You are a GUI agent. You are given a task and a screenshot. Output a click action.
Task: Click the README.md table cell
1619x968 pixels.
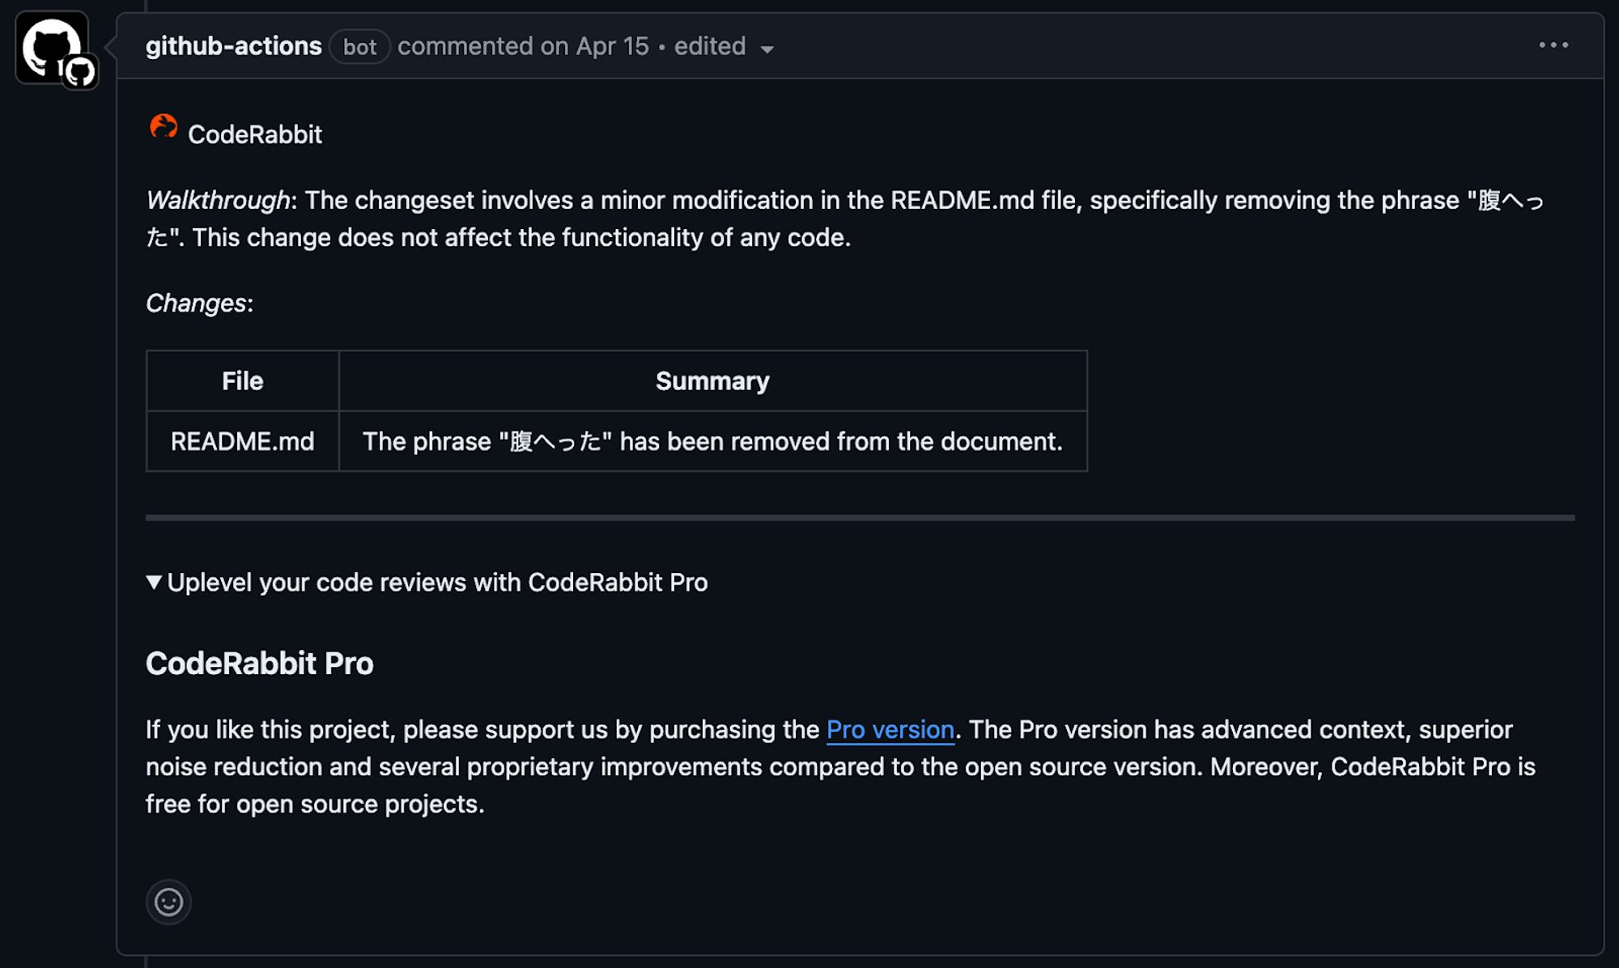tap(242, 441)
